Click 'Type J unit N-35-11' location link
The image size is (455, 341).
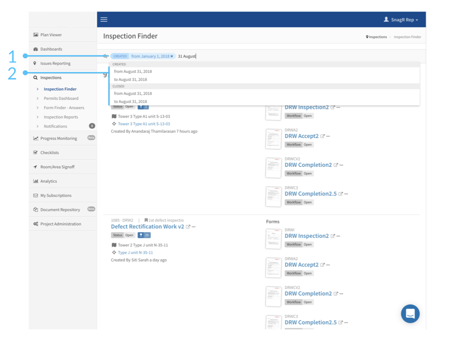[135, 253]
